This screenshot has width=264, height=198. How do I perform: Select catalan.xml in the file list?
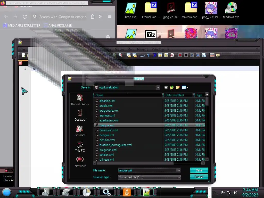tap(106, 155)
